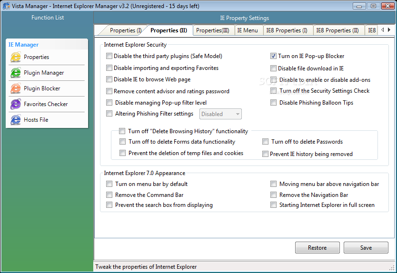
Task: Select the Properties (II) tab
Action: pos(169,30)
